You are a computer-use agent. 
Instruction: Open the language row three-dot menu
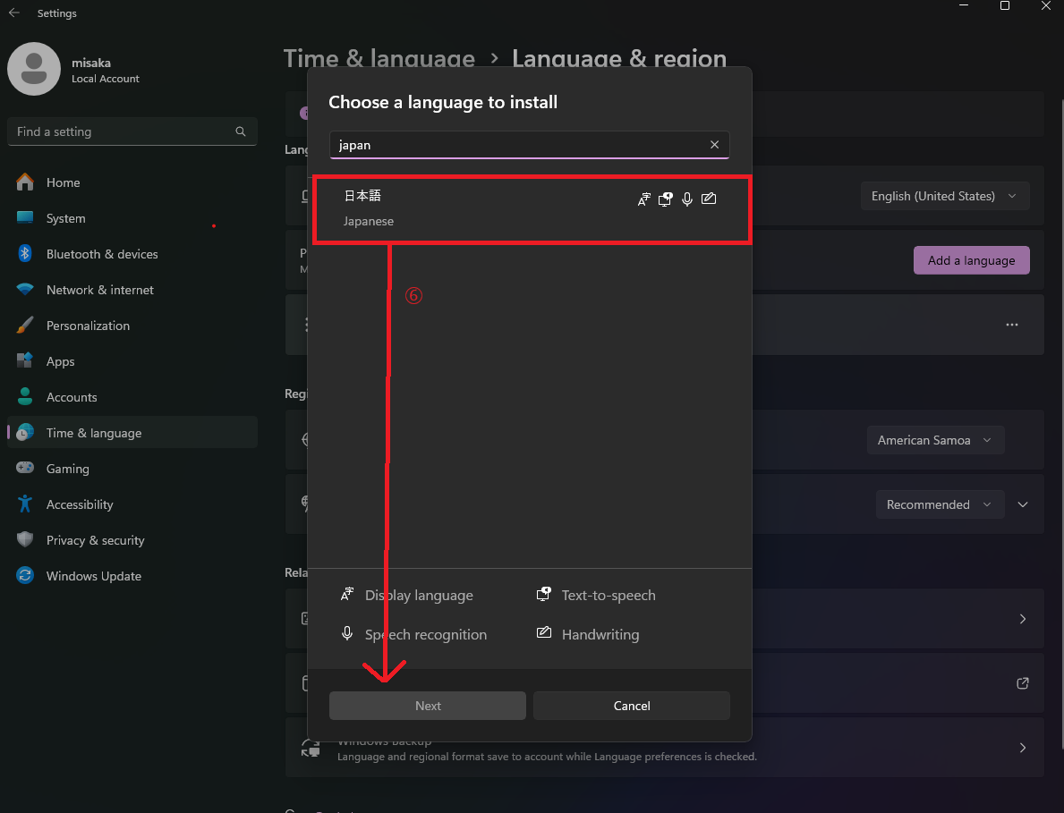coord(1012,325)
